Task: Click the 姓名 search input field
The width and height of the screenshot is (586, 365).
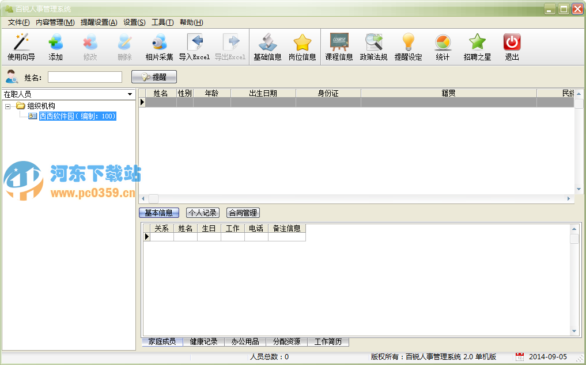Action: [85, 77]
